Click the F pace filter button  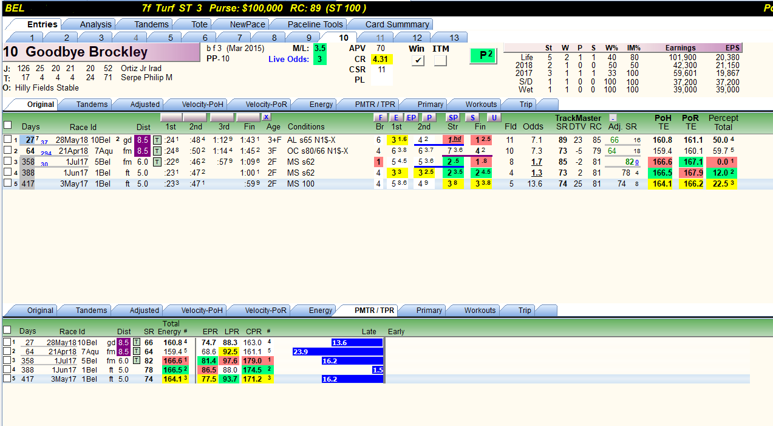[x=380, y=117]
